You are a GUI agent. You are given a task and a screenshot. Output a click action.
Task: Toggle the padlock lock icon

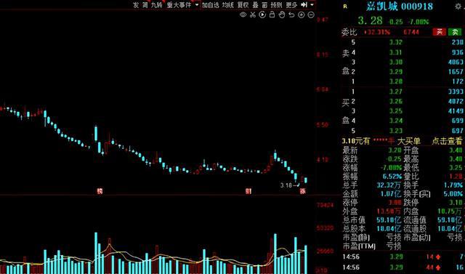point(272,15)
